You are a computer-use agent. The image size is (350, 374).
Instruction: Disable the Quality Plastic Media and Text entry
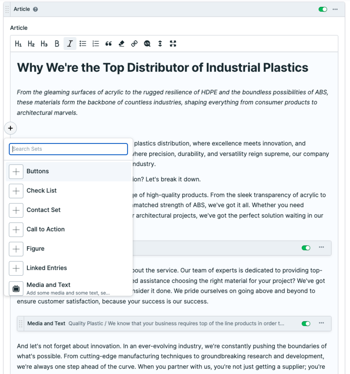(306, 323)
